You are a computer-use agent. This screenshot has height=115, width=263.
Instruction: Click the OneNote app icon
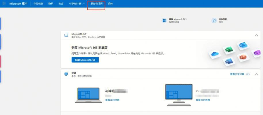(257, 53)
